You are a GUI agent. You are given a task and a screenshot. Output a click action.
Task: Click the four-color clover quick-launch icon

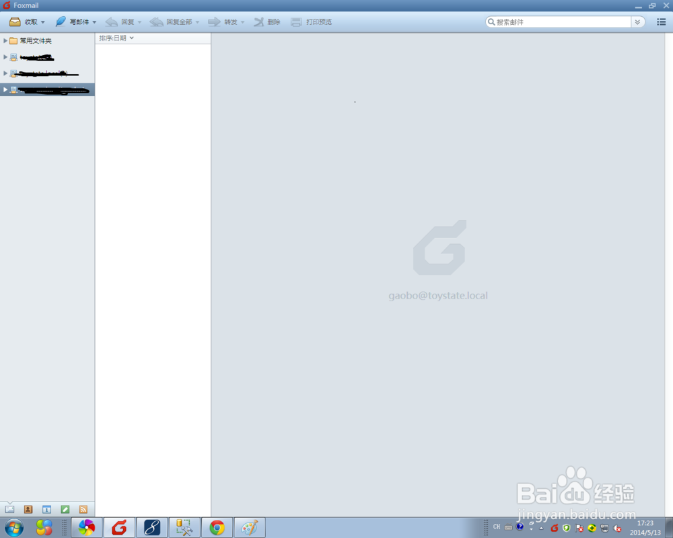pos(44,528)
